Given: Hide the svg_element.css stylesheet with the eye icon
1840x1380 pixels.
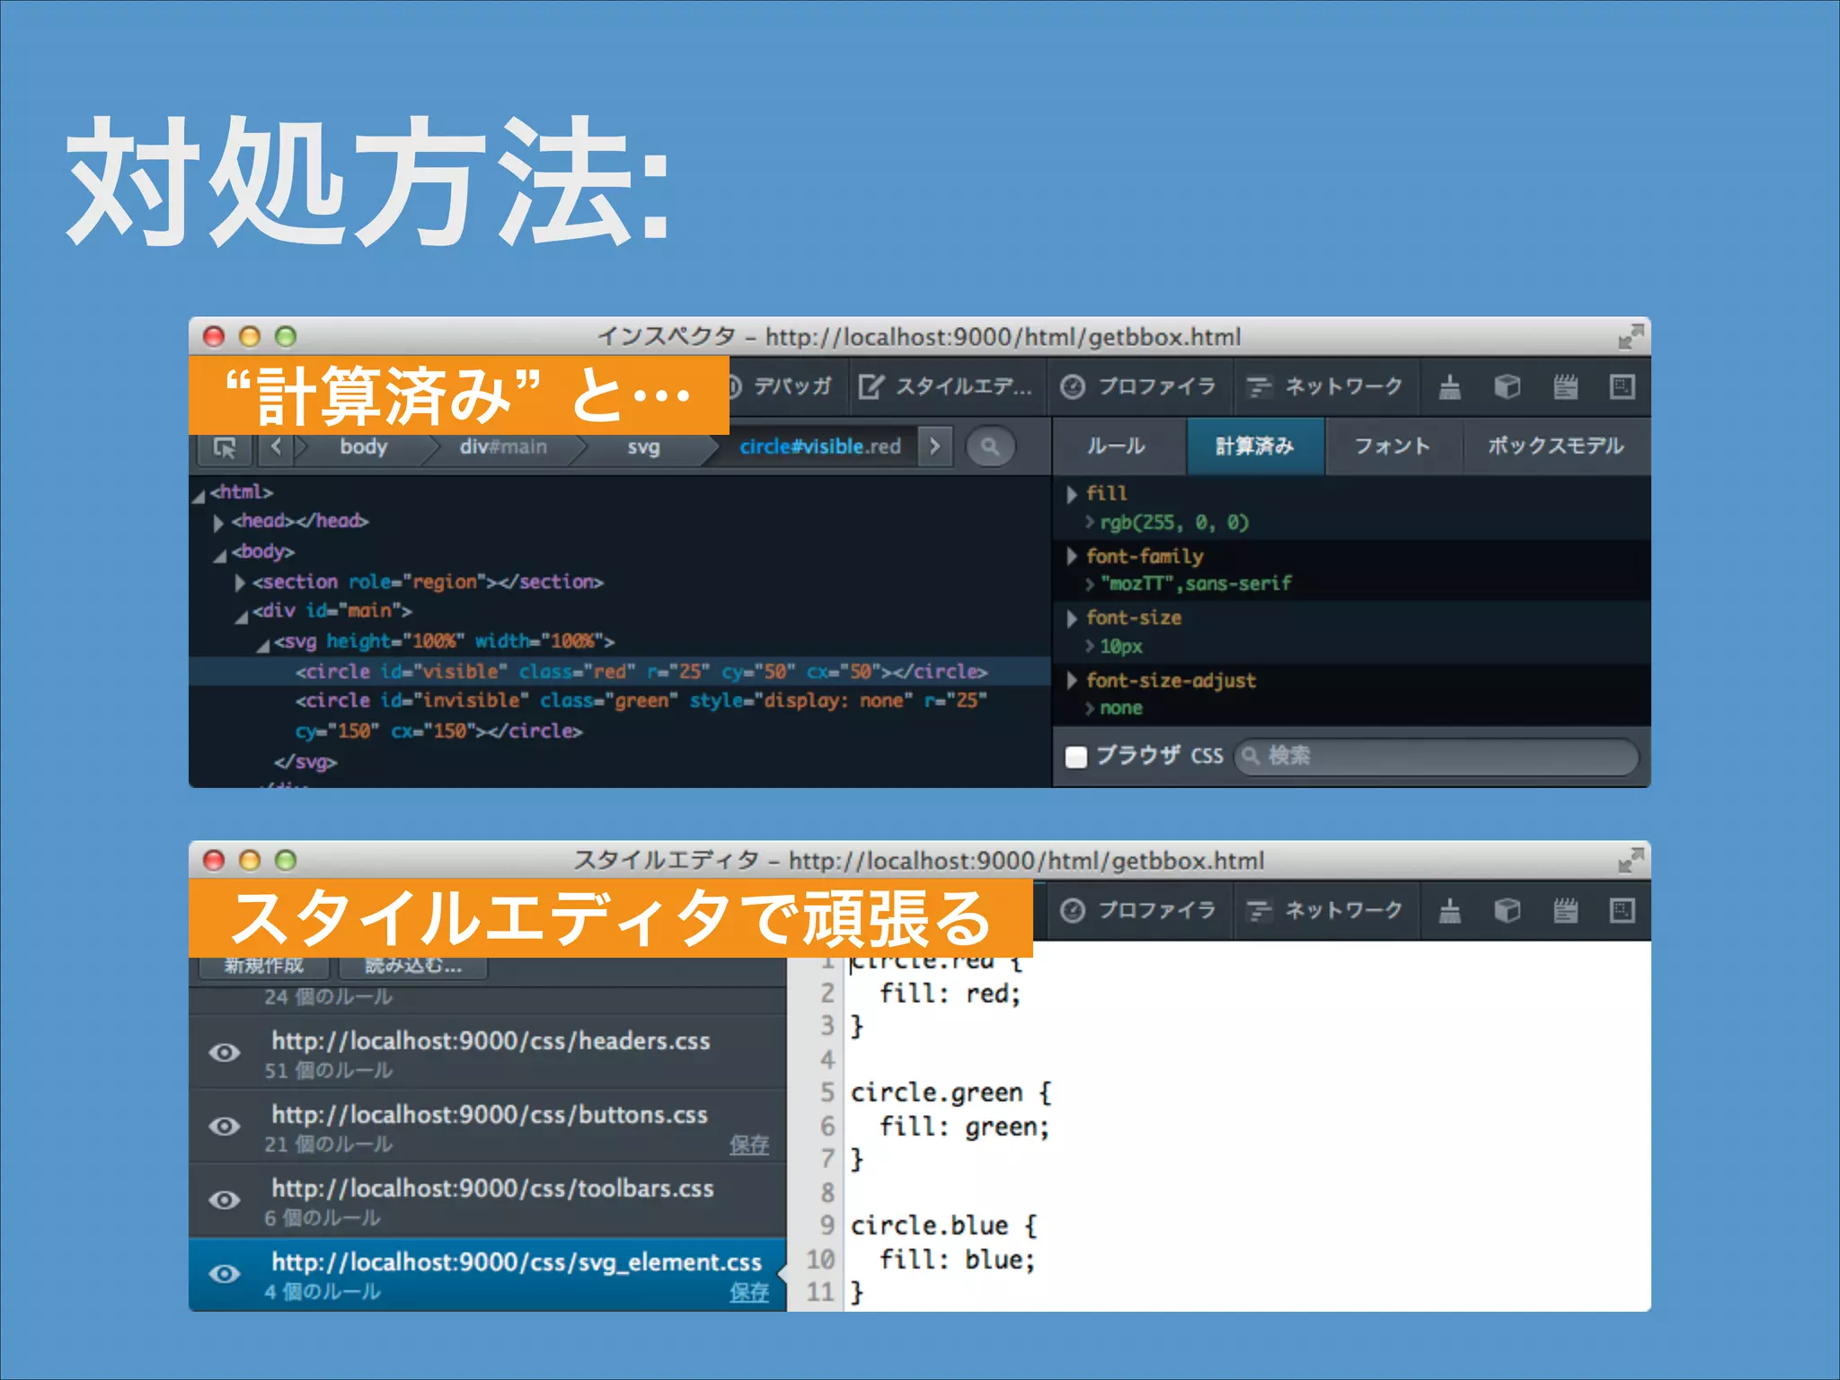Looking at the screenshot, I should [x=225, y=1273].
